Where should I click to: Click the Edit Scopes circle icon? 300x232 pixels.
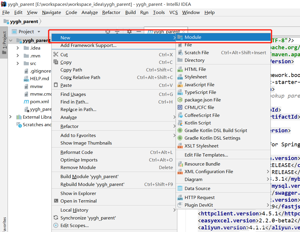click(56, 225)
